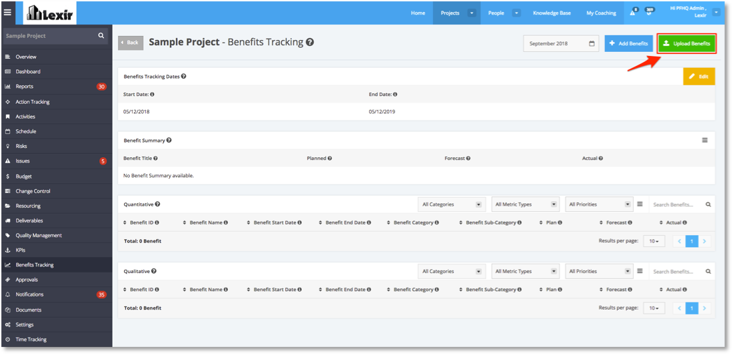
Task: Open the notifications icon showing 369
Action: [x=649, y=12]
